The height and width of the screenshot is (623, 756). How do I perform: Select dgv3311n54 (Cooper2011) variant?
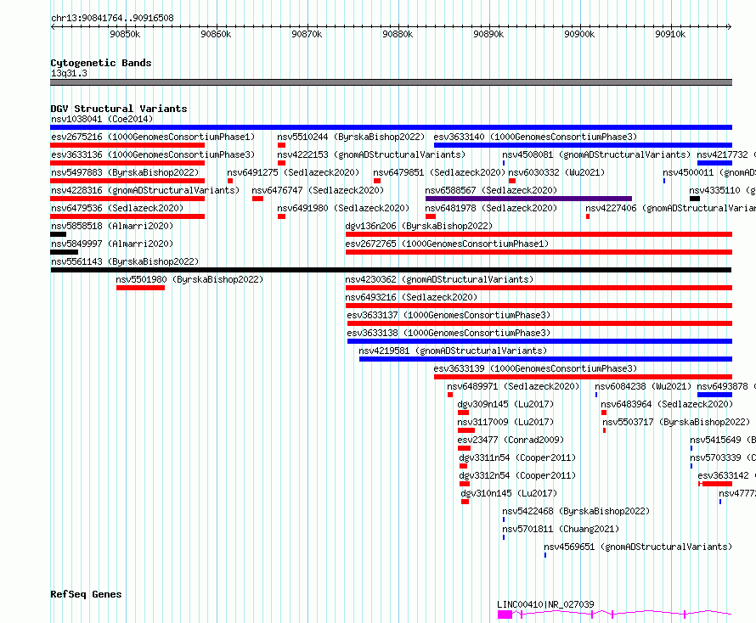pos(517,457)
